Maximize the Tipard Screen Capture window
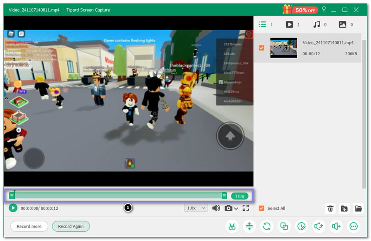 coord(345,10)
